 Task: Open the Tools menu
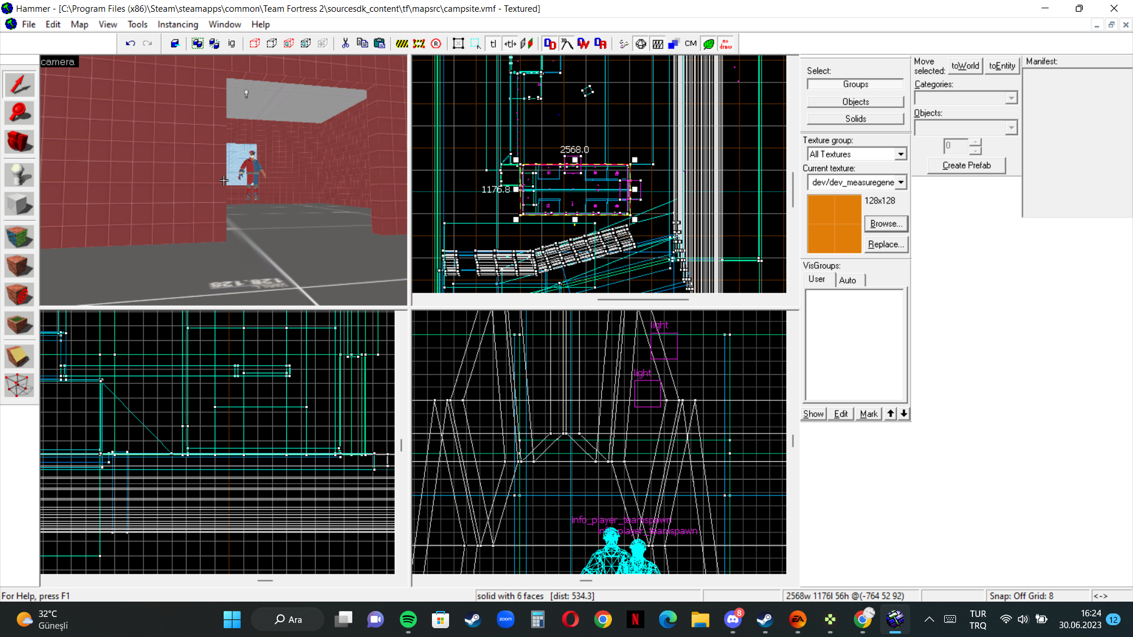[137, 24]
